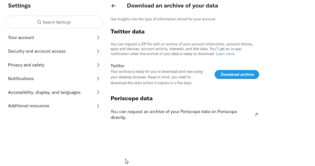Go back using the left arrow icon

point(114,6)
